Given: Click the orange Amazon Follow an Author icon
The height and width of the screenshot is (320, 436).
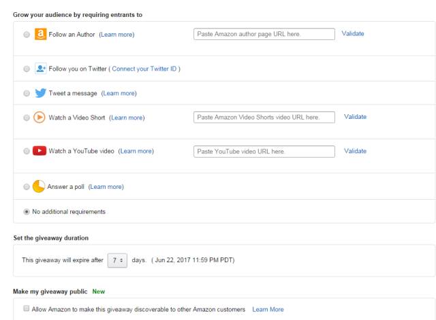Looking at the screenshot, I should [40, 34].
